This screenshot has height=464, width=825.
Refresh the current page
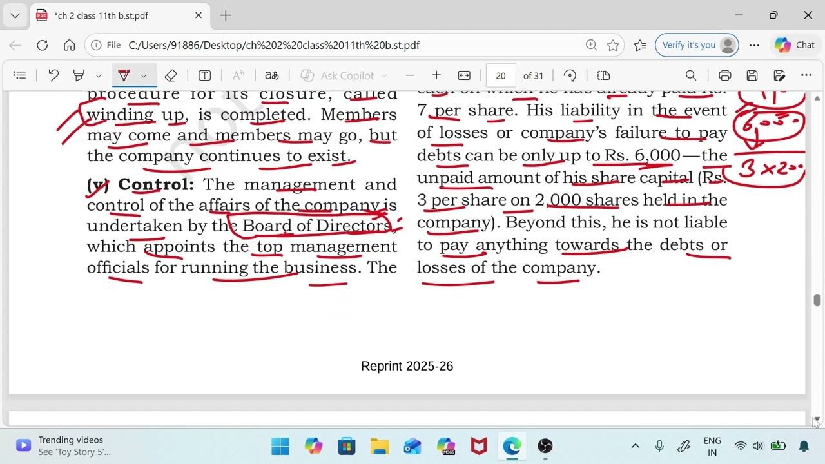click(x=42, y=45)
